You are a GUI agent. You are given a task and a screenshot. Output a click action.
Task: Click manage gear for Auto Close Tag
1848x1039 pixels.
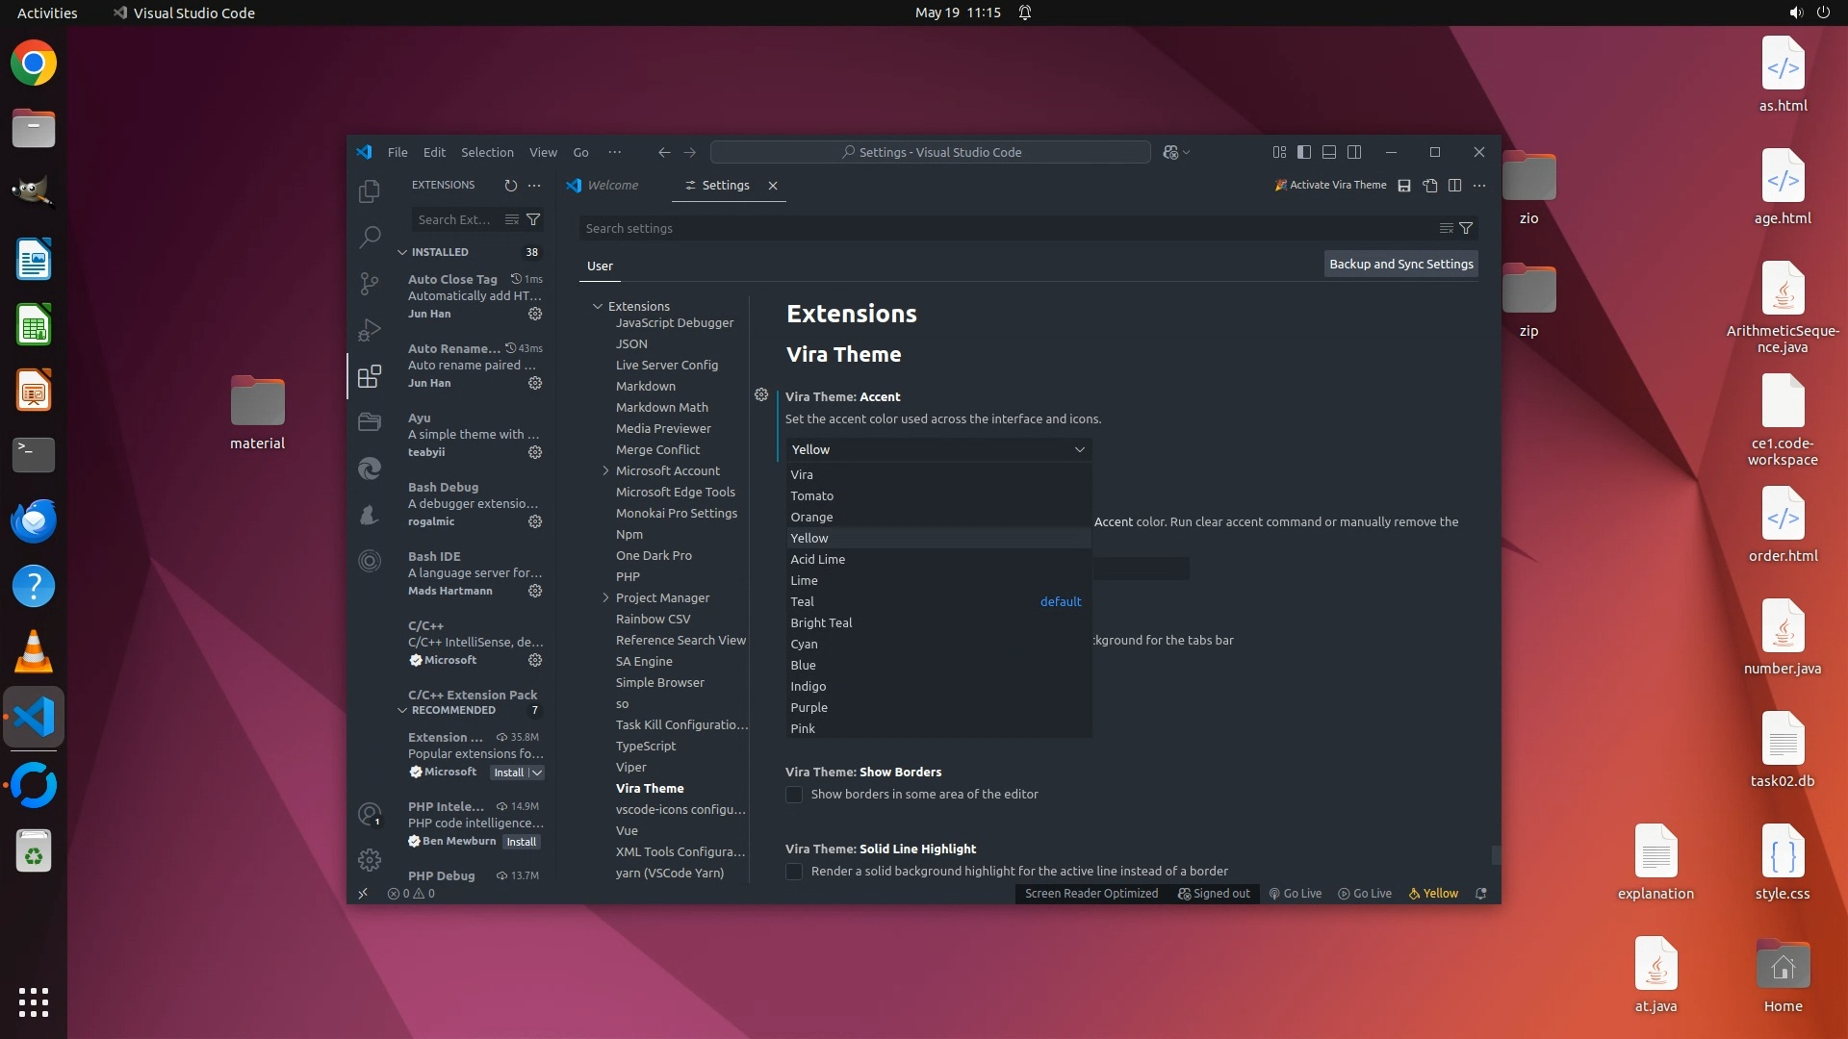pos(535,314)
